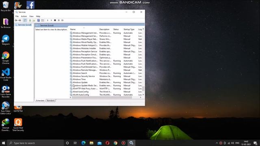Image resolution: width=260 pixels, height=146 pixels.
Task: Open the Action menu
Action: tap(24, 16)
